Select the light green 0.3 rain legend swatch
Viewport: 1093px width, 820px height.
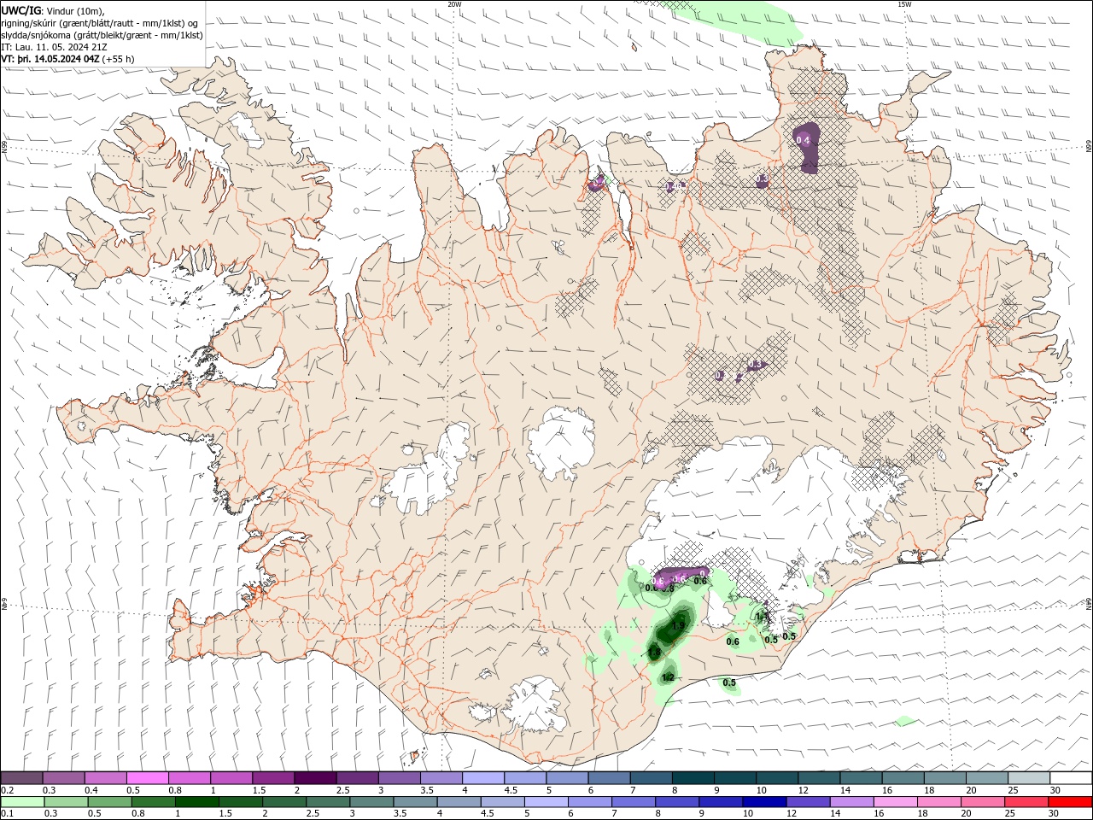[66, 802]
